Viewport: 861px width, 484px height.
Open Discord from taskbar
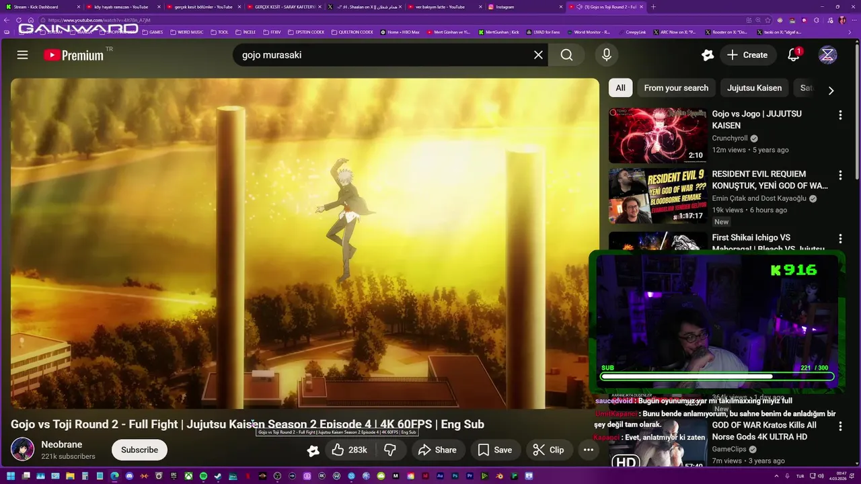click(129, 476)
